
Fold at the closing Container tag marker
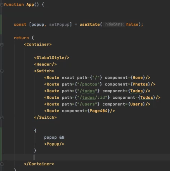[x=2, y=164]
